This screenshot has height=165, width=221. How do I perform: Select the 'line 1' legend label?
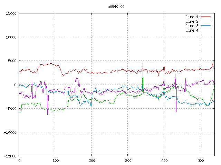(192, 17)
